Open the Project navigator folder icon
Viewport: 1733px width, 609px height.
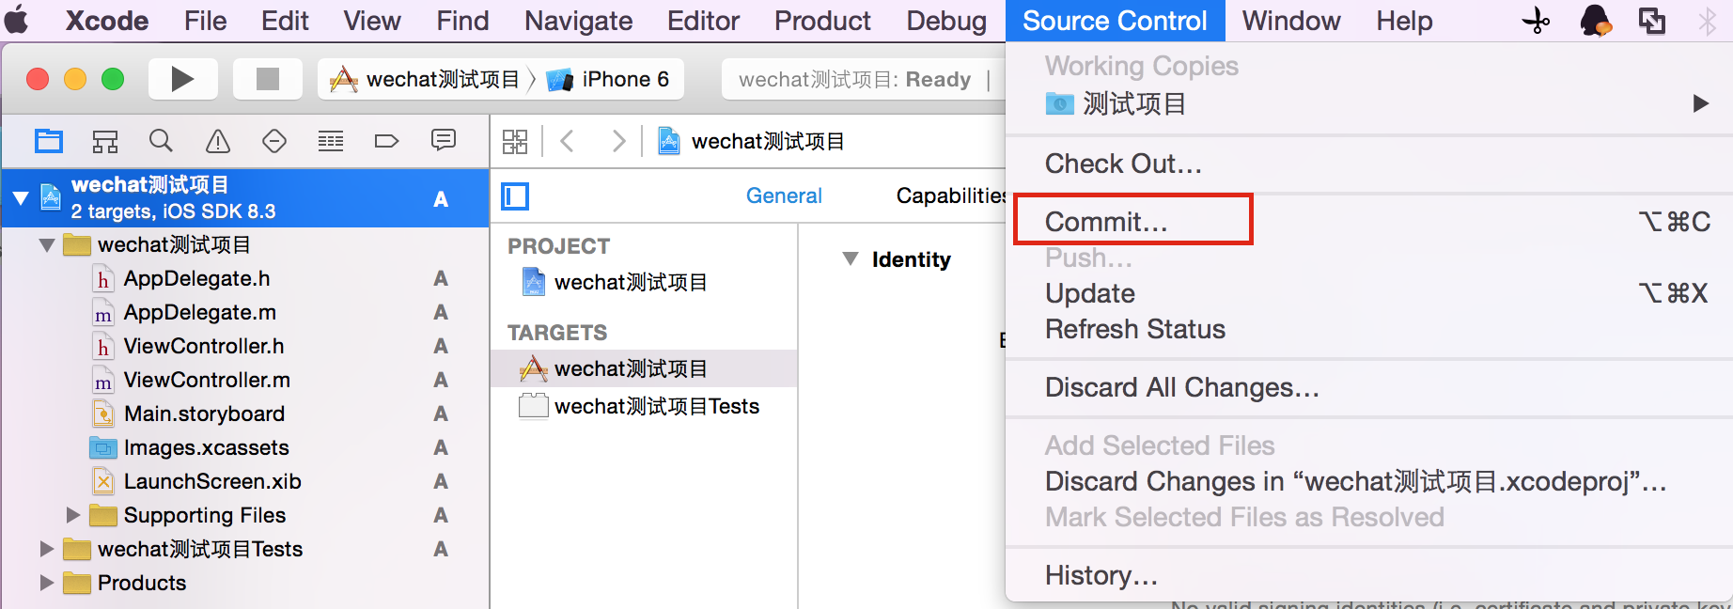(x=49, y=142)
